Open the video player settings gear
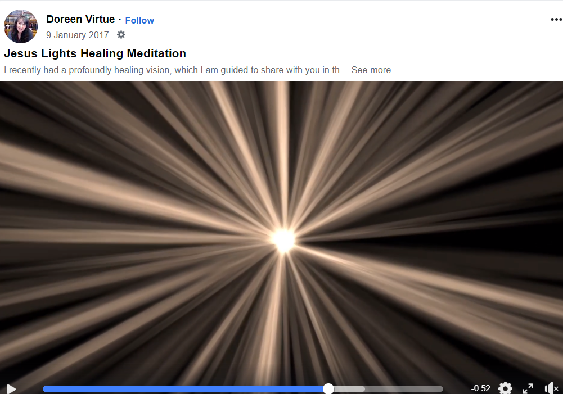This screenshot has width=563, height=394. (x=505, y=388)
